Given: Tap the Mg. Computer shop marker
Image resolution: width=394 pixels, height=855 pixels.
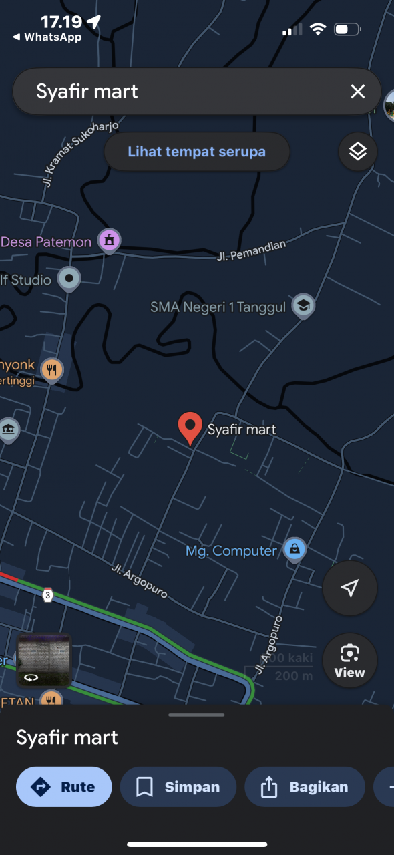Looking at the screenshot, I should (x=294, y=550).
